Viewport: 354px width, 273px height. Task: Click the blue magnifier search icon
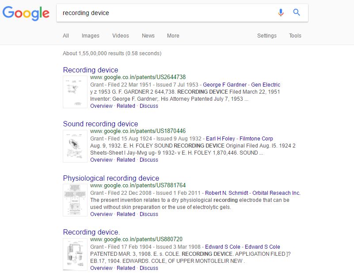[x=297, y=13]
